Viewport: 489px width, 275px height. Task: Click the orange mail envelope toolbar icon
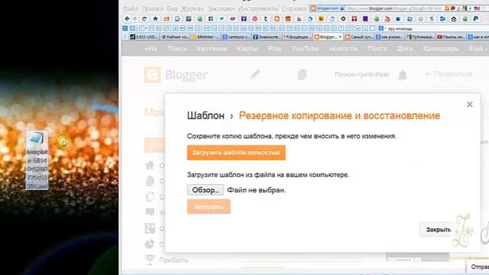click(x=167, y=18)
